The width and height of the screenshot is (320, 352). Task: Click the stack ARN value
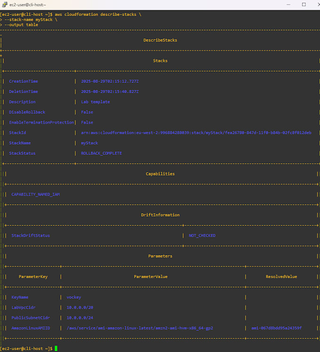click(x=196, y=133)
